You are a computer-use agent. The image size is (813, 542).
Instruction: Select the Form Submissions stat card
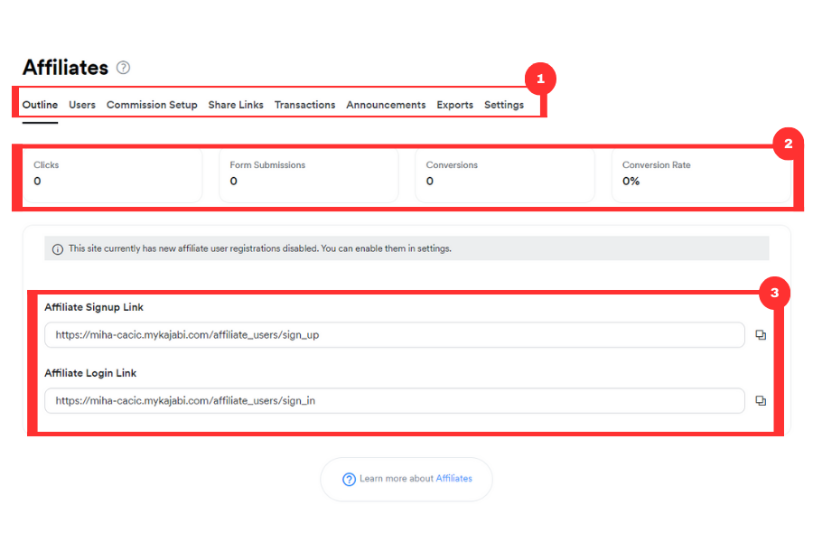pyautogui.click(x=309, y=176)
